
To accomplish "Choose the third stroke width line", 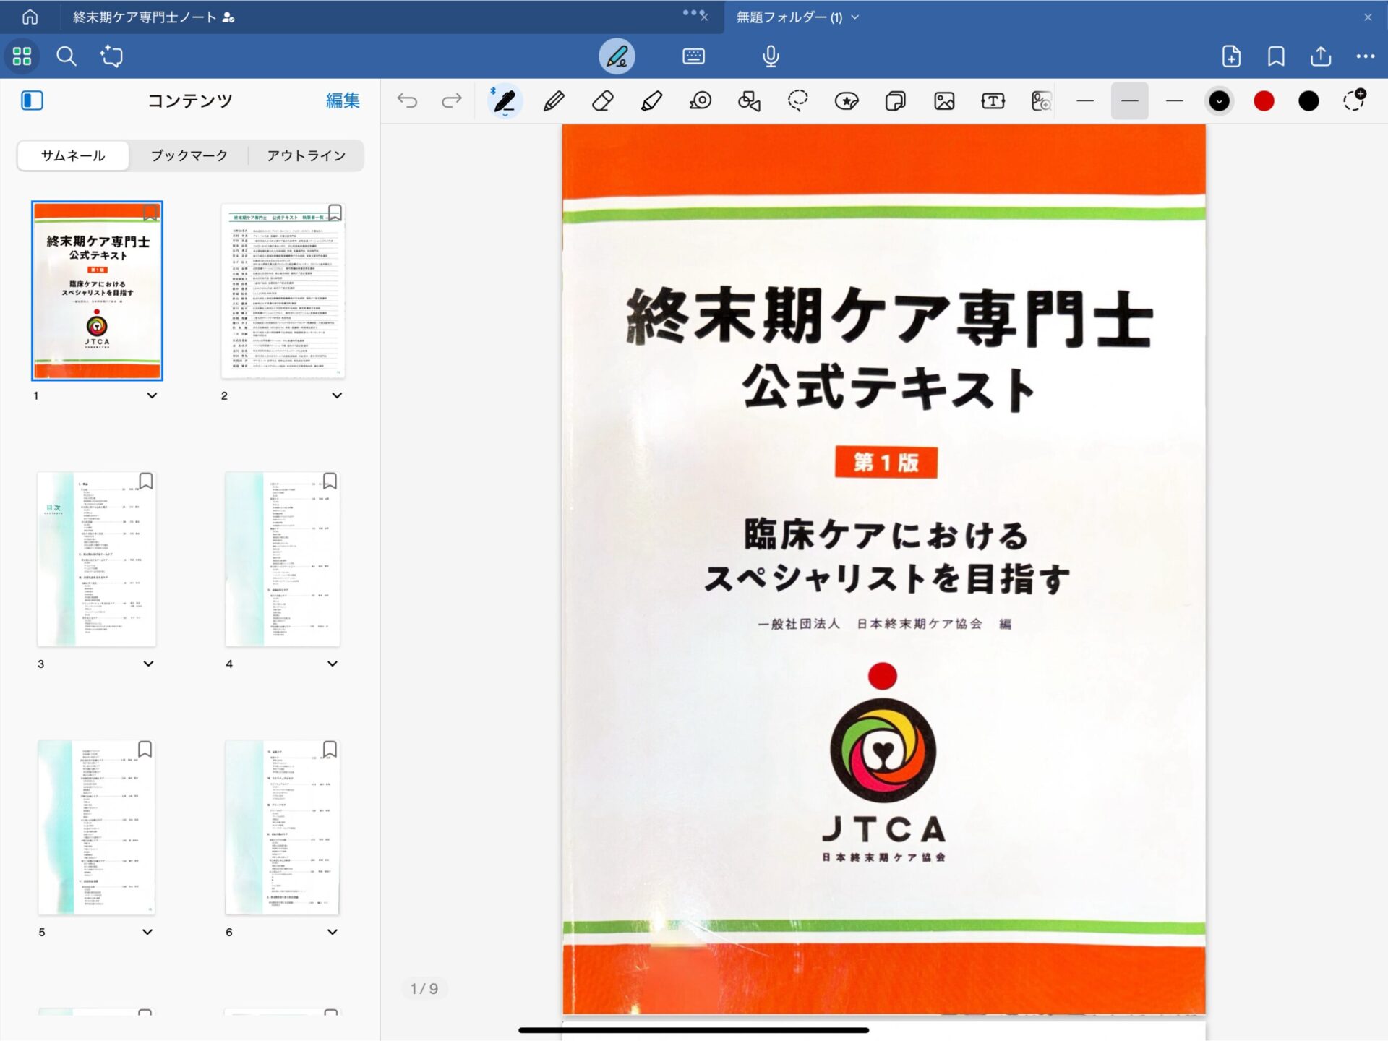I will [1175, 101].
